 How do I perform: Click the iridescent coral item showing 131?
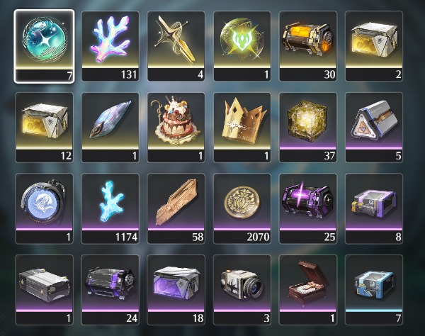tap(110, 46)
